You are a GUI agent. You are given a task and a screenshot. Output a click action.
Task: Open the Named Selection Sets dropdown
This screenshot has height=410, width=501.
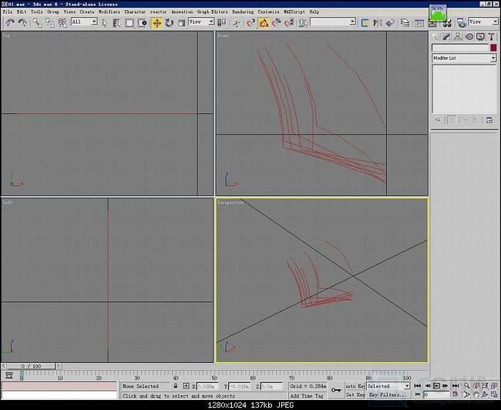[x=333, y=22]
